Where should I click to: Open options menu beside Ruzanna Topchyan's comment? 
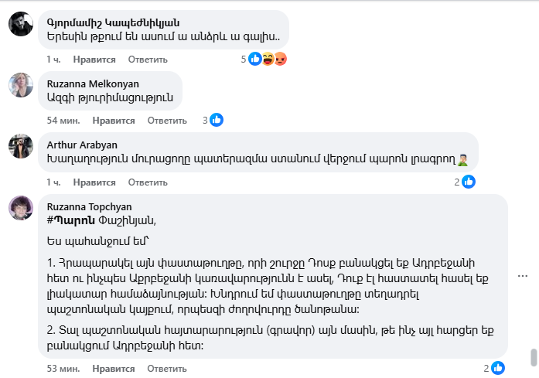click(x=524, y=276)
